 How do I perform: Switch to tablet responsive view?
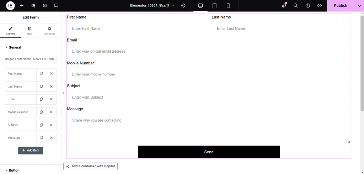coord(214,6)
